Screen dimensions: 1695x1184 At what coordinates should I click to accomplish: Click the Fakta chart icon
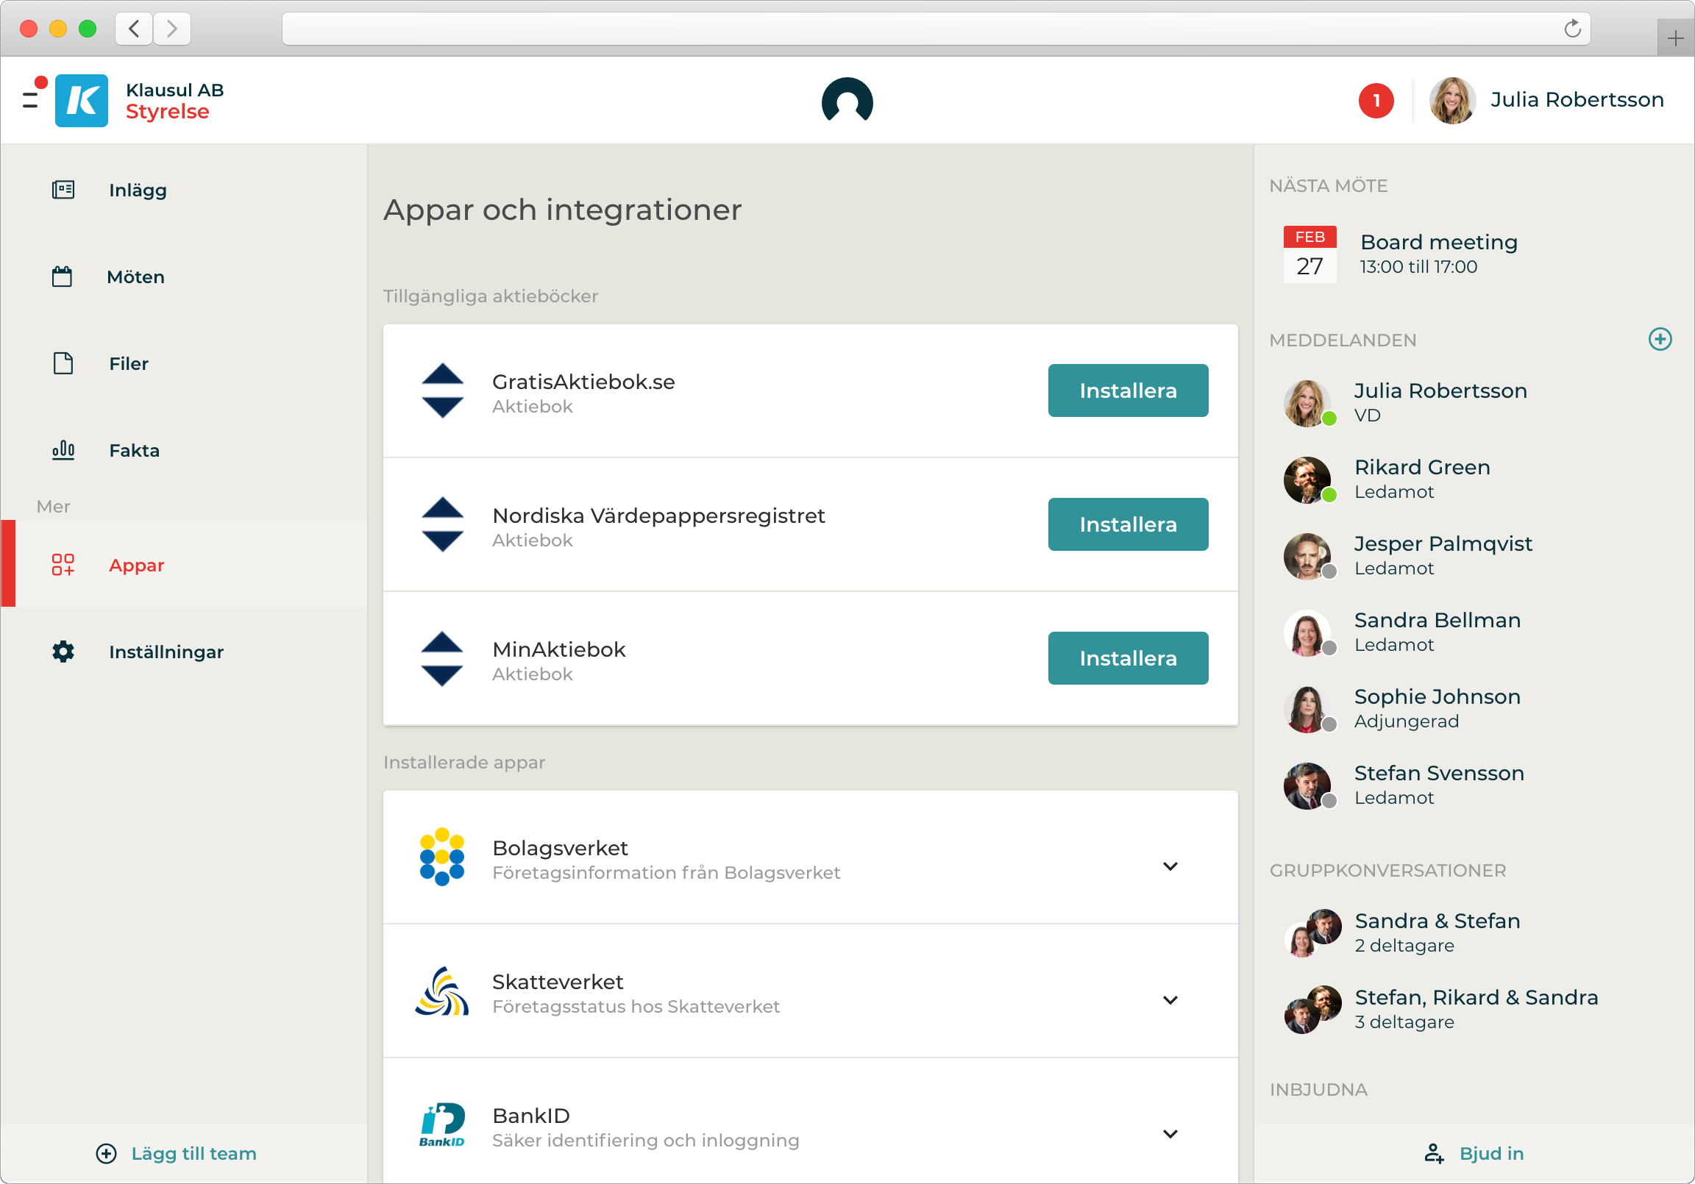[63, 449]
